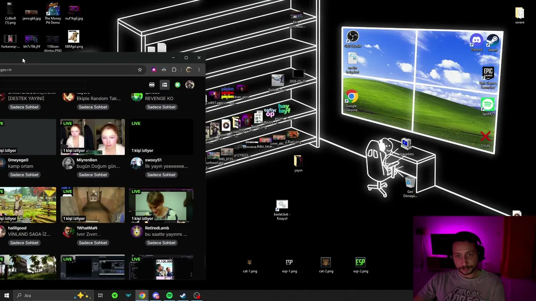Open Discord from the taskbar

[156, 296]
